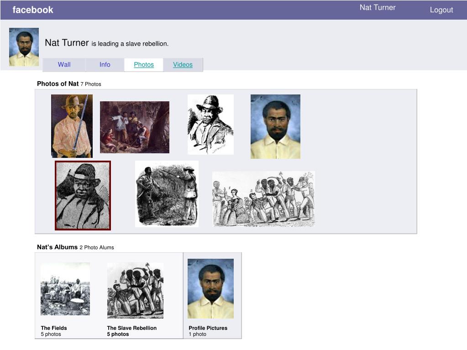Click the facebook logo in header
The height and width of the screenshot is (350, 467).
[33, 10]
